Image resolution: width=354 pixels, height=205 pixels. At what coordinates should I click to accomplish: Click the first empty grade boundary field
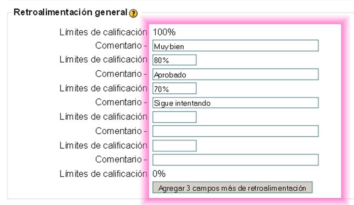[174, 117]
